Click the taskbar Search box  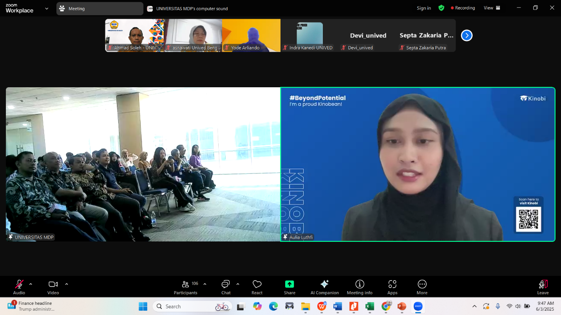[x=192, y=306]
